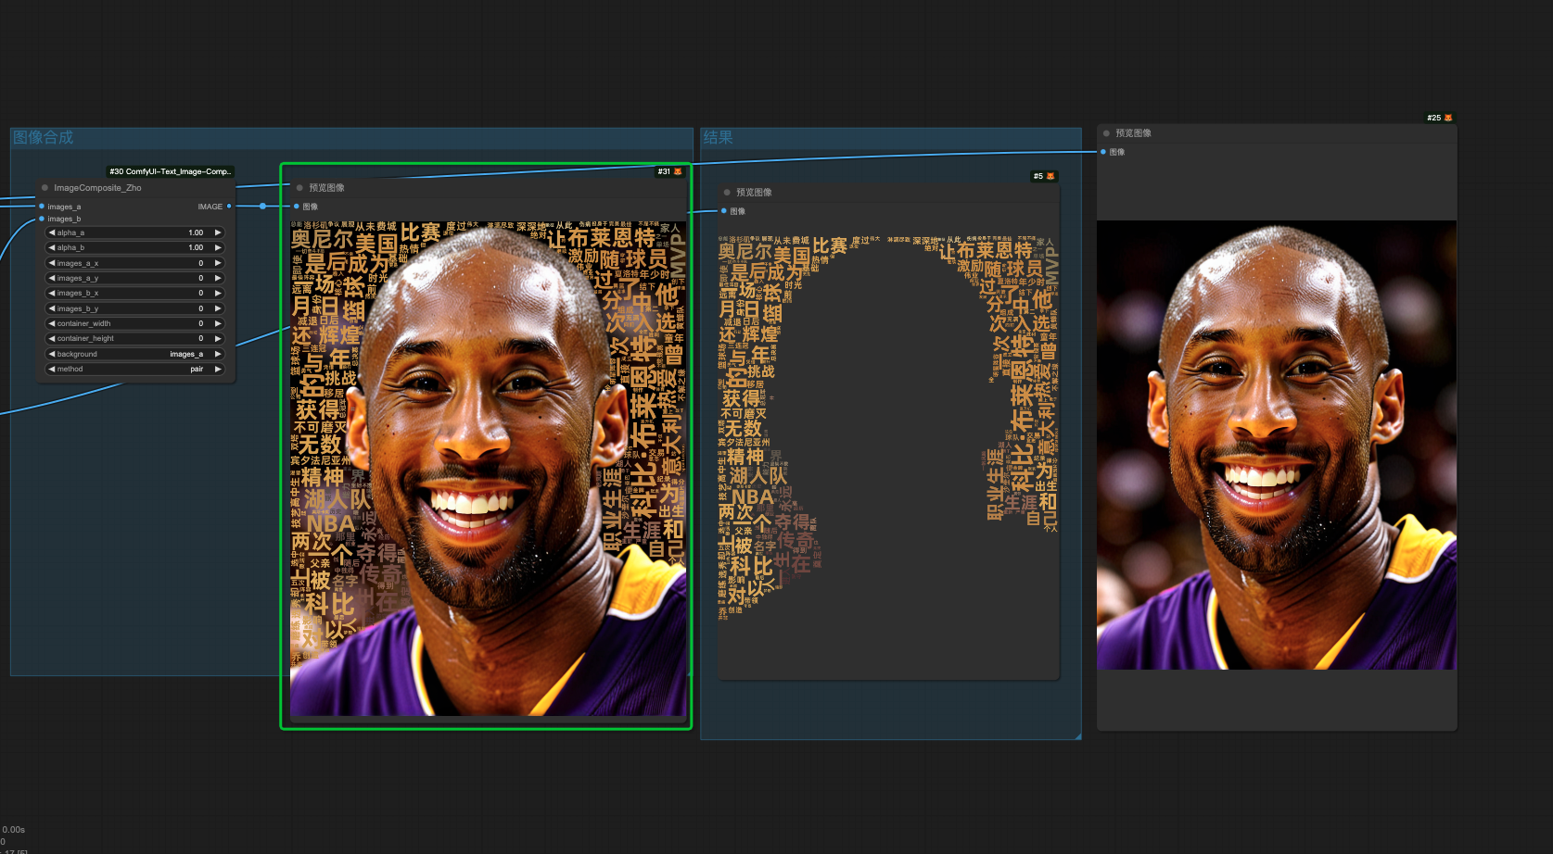
Task: Collapse preview node #25 via its title dot
Action: pyautogui.click(x=1106, y=133)
